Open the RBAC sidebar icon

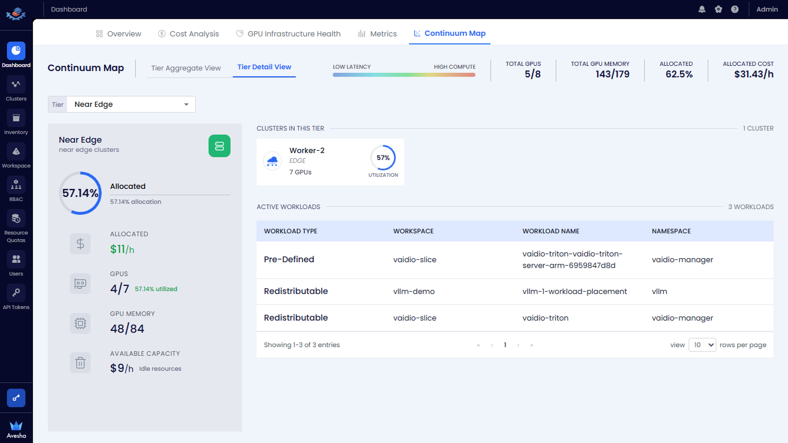[16, 185]
